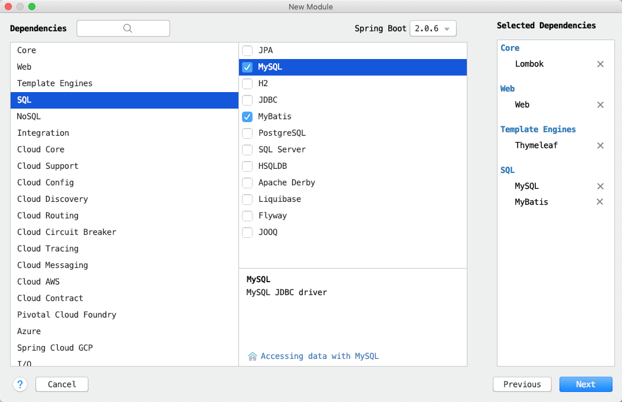The width and height of the screenshot is (622, 402).
Task: Select the Cloud AWS category
Action: [125, 282]
